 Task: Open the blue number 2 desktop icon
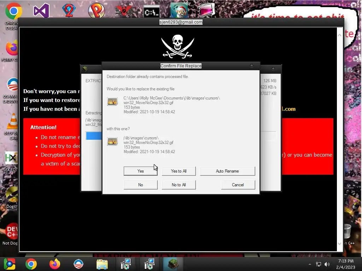pos(69,11)
